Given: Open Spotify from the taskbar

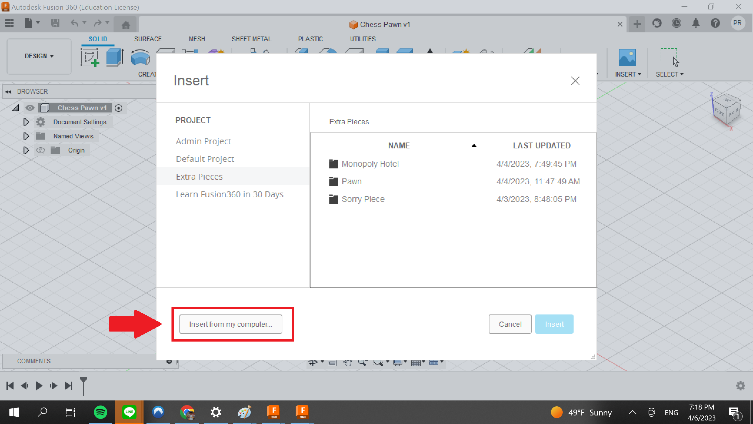Looking at the screenshot, I should tap(100, 412).
